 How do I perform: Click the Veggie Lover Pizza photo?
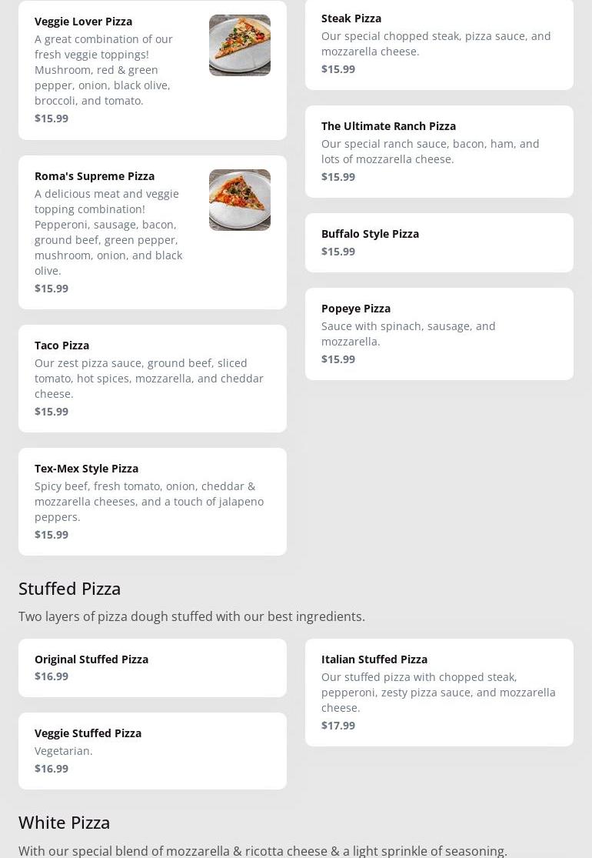pyautogui.click(x=239, y=45)
